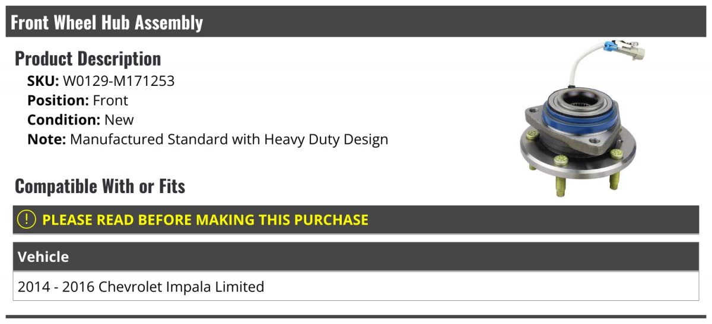Click the Heavy Duty Design note line

click(x=208, y=140)
